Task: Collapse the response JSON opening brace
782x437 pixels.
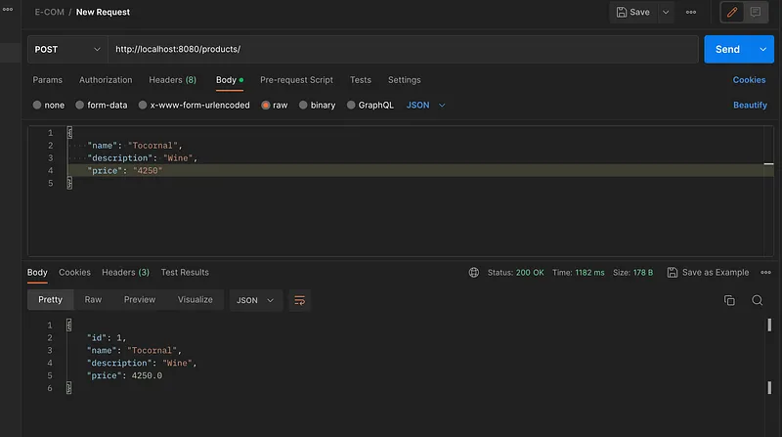Action: [x=68, y=326]
